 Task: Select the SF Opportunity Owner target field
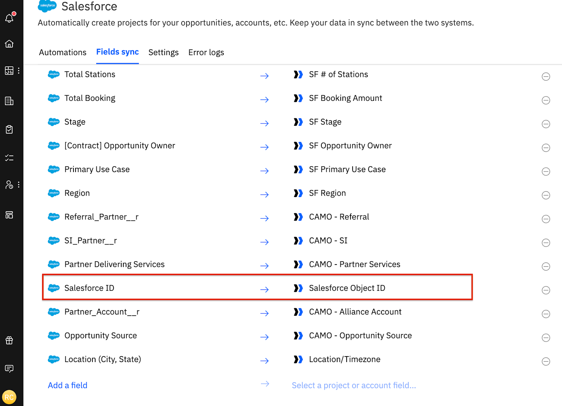point(350,146)
